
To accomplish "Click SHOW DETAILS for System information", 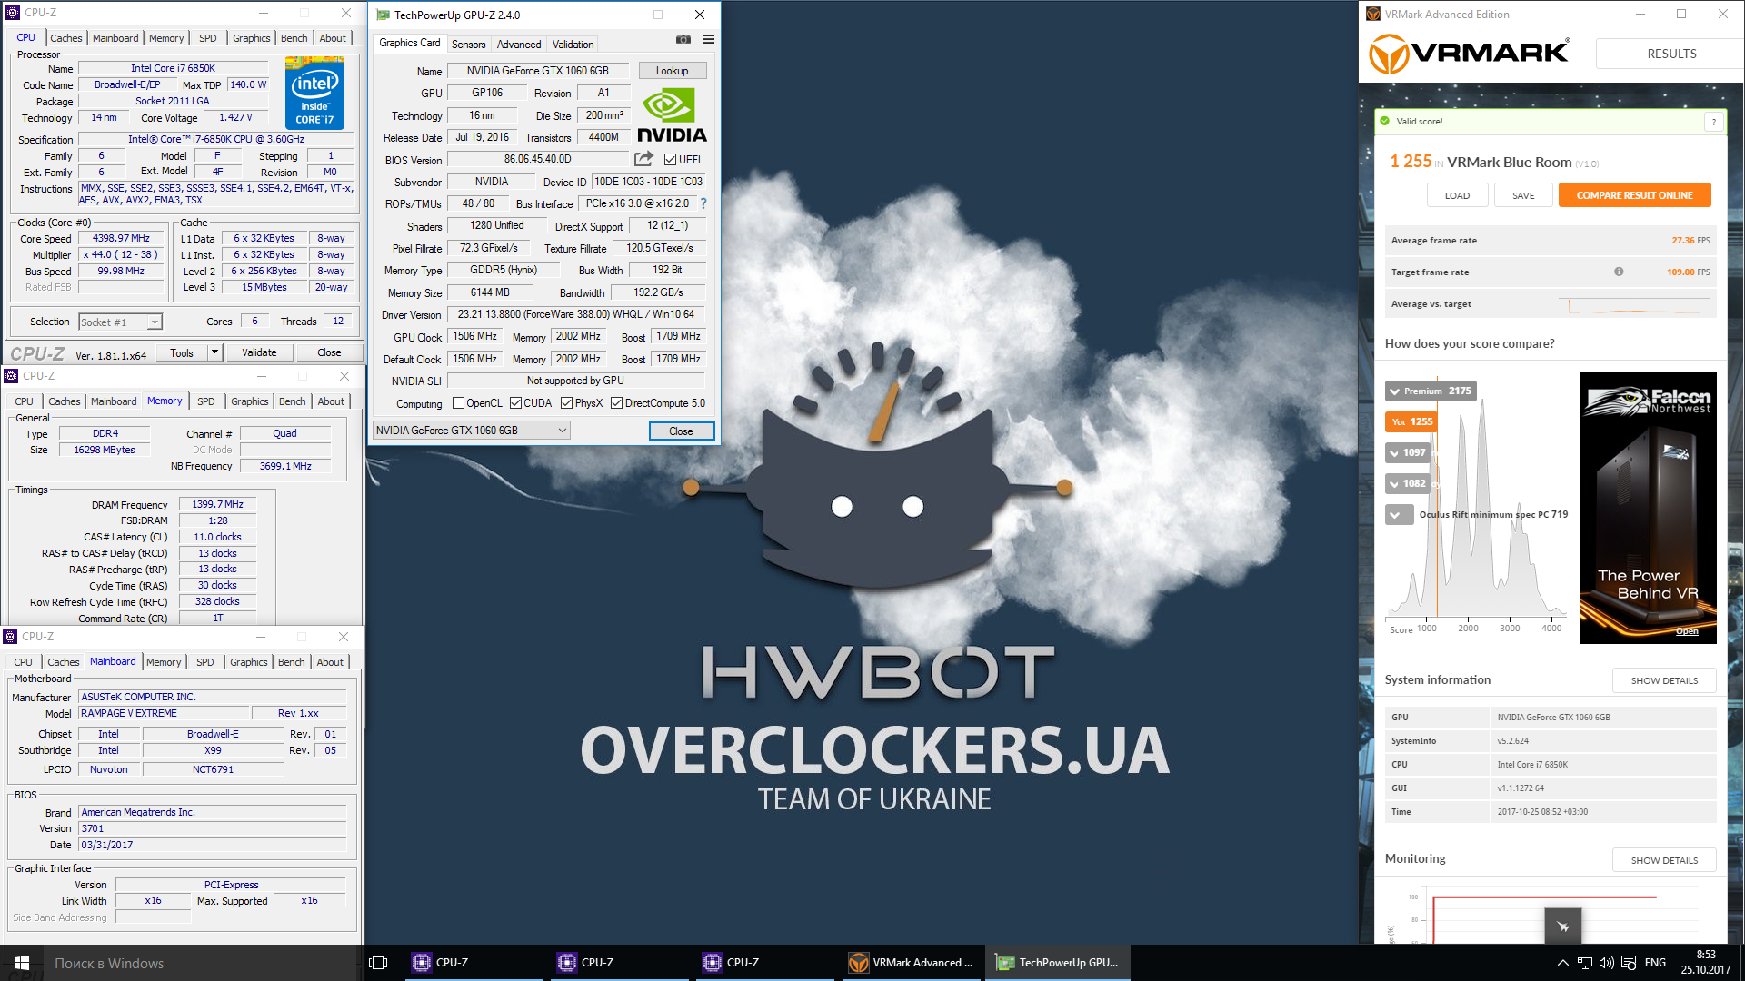I will [x=1664, y=680].
